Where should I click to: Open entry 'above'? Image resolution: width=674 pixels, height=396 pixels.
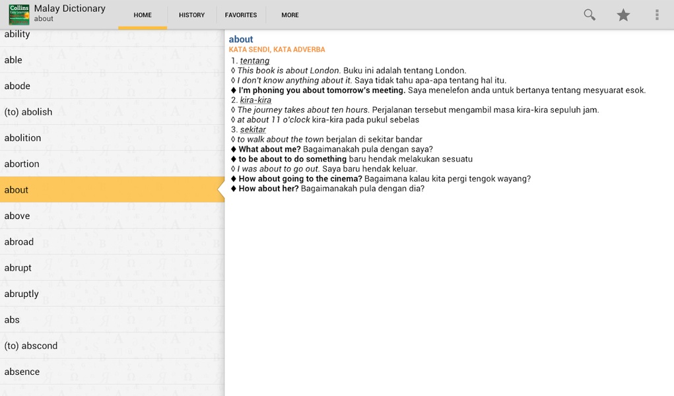[112, 216]
